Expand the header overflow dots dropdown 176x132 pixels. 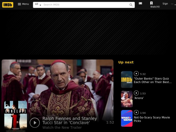(173, 4)
